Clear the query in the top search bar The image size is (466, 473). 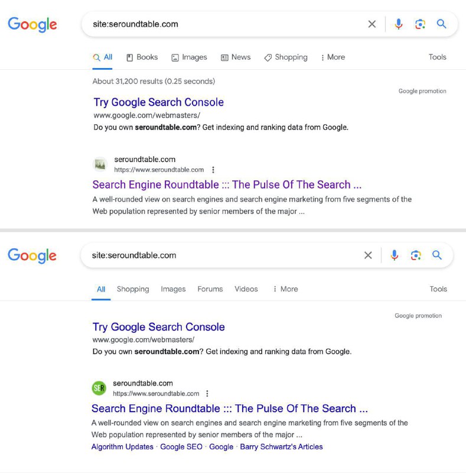[372, 24]
